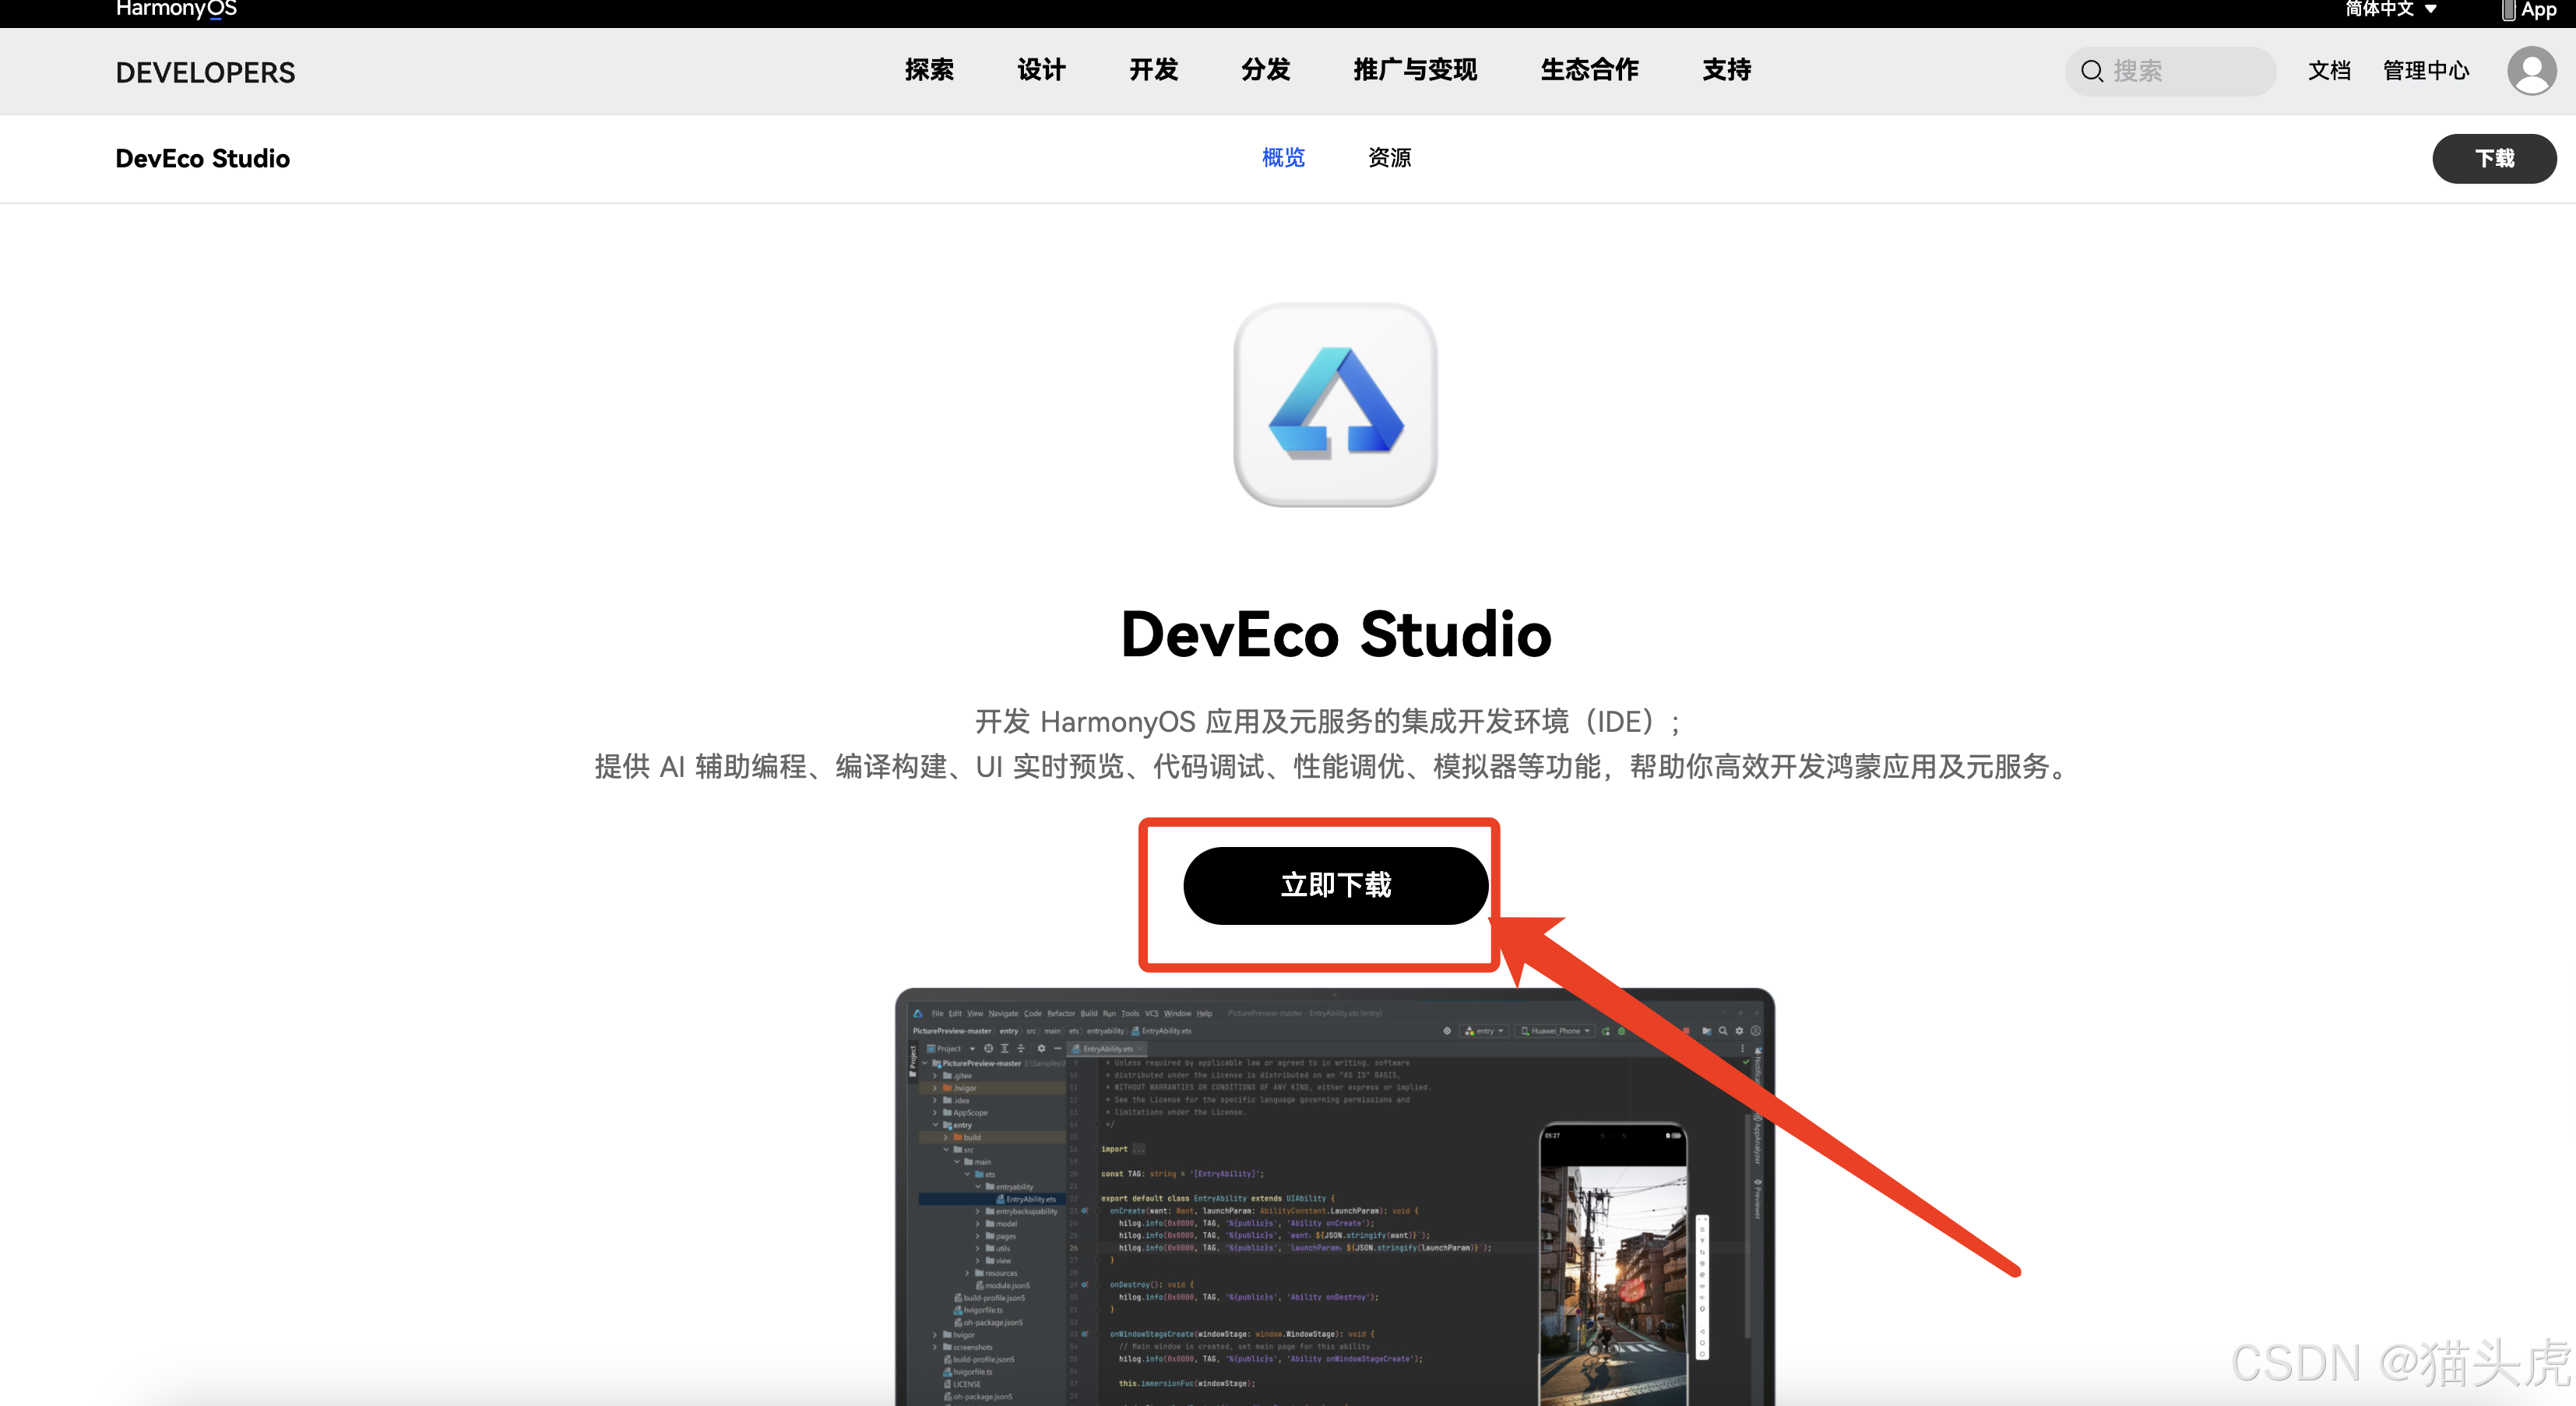Open the 分发 navigation menu

(1265, 70)
